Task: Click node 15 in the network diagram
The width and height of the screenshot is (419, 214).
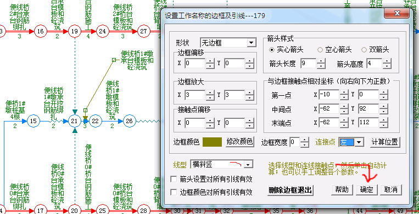Action: pyautogui.click(x=33, y=121)
